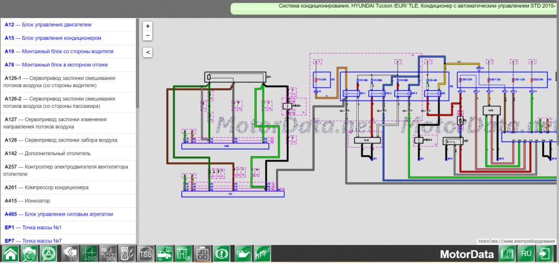Go to the Home screen icon
The height and width of the screenshot is (263, 559).
coord(10,254)
